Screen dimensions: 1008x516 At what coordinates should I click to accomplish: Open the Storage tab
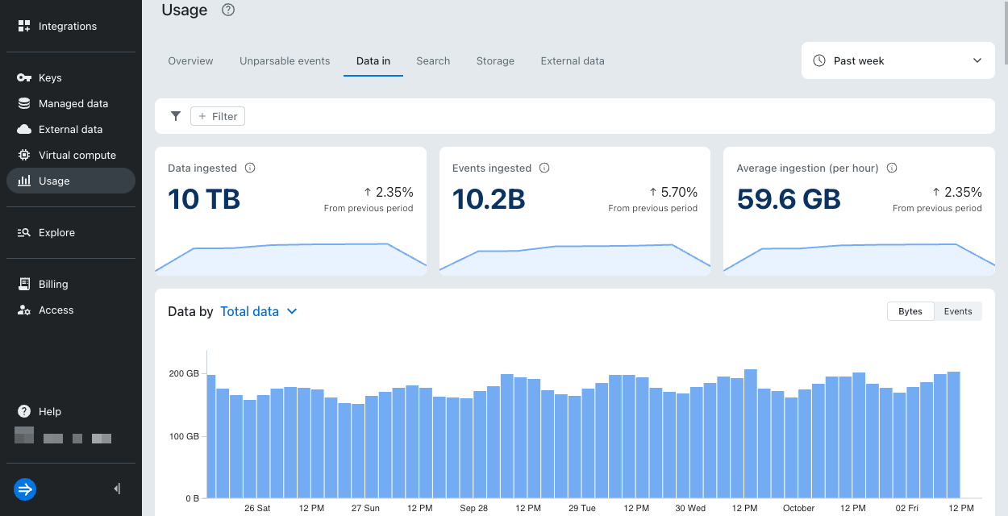click(x=495, y=60)
